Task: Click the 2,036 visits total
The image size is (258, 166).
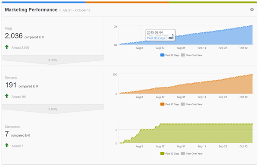Action: [14, 36]
